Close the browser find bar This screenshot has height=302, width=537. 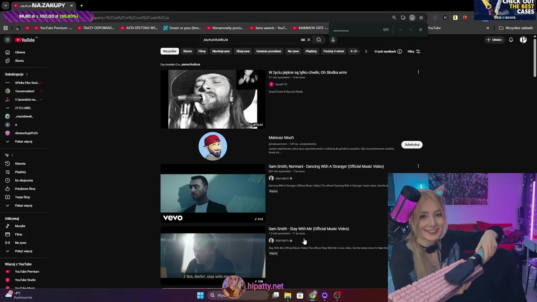420,30
